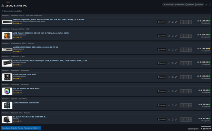Decrease quantity of ASRock Radeon RX 9070

pos(182,63)
